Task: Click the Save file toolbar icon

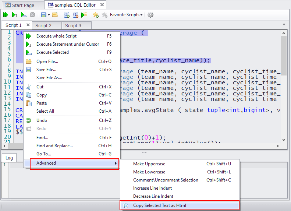Action: (x=43, y=15)
